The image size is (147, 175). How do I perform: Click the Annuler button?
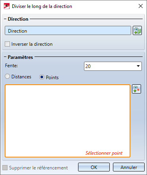click(x=129, y=167)
